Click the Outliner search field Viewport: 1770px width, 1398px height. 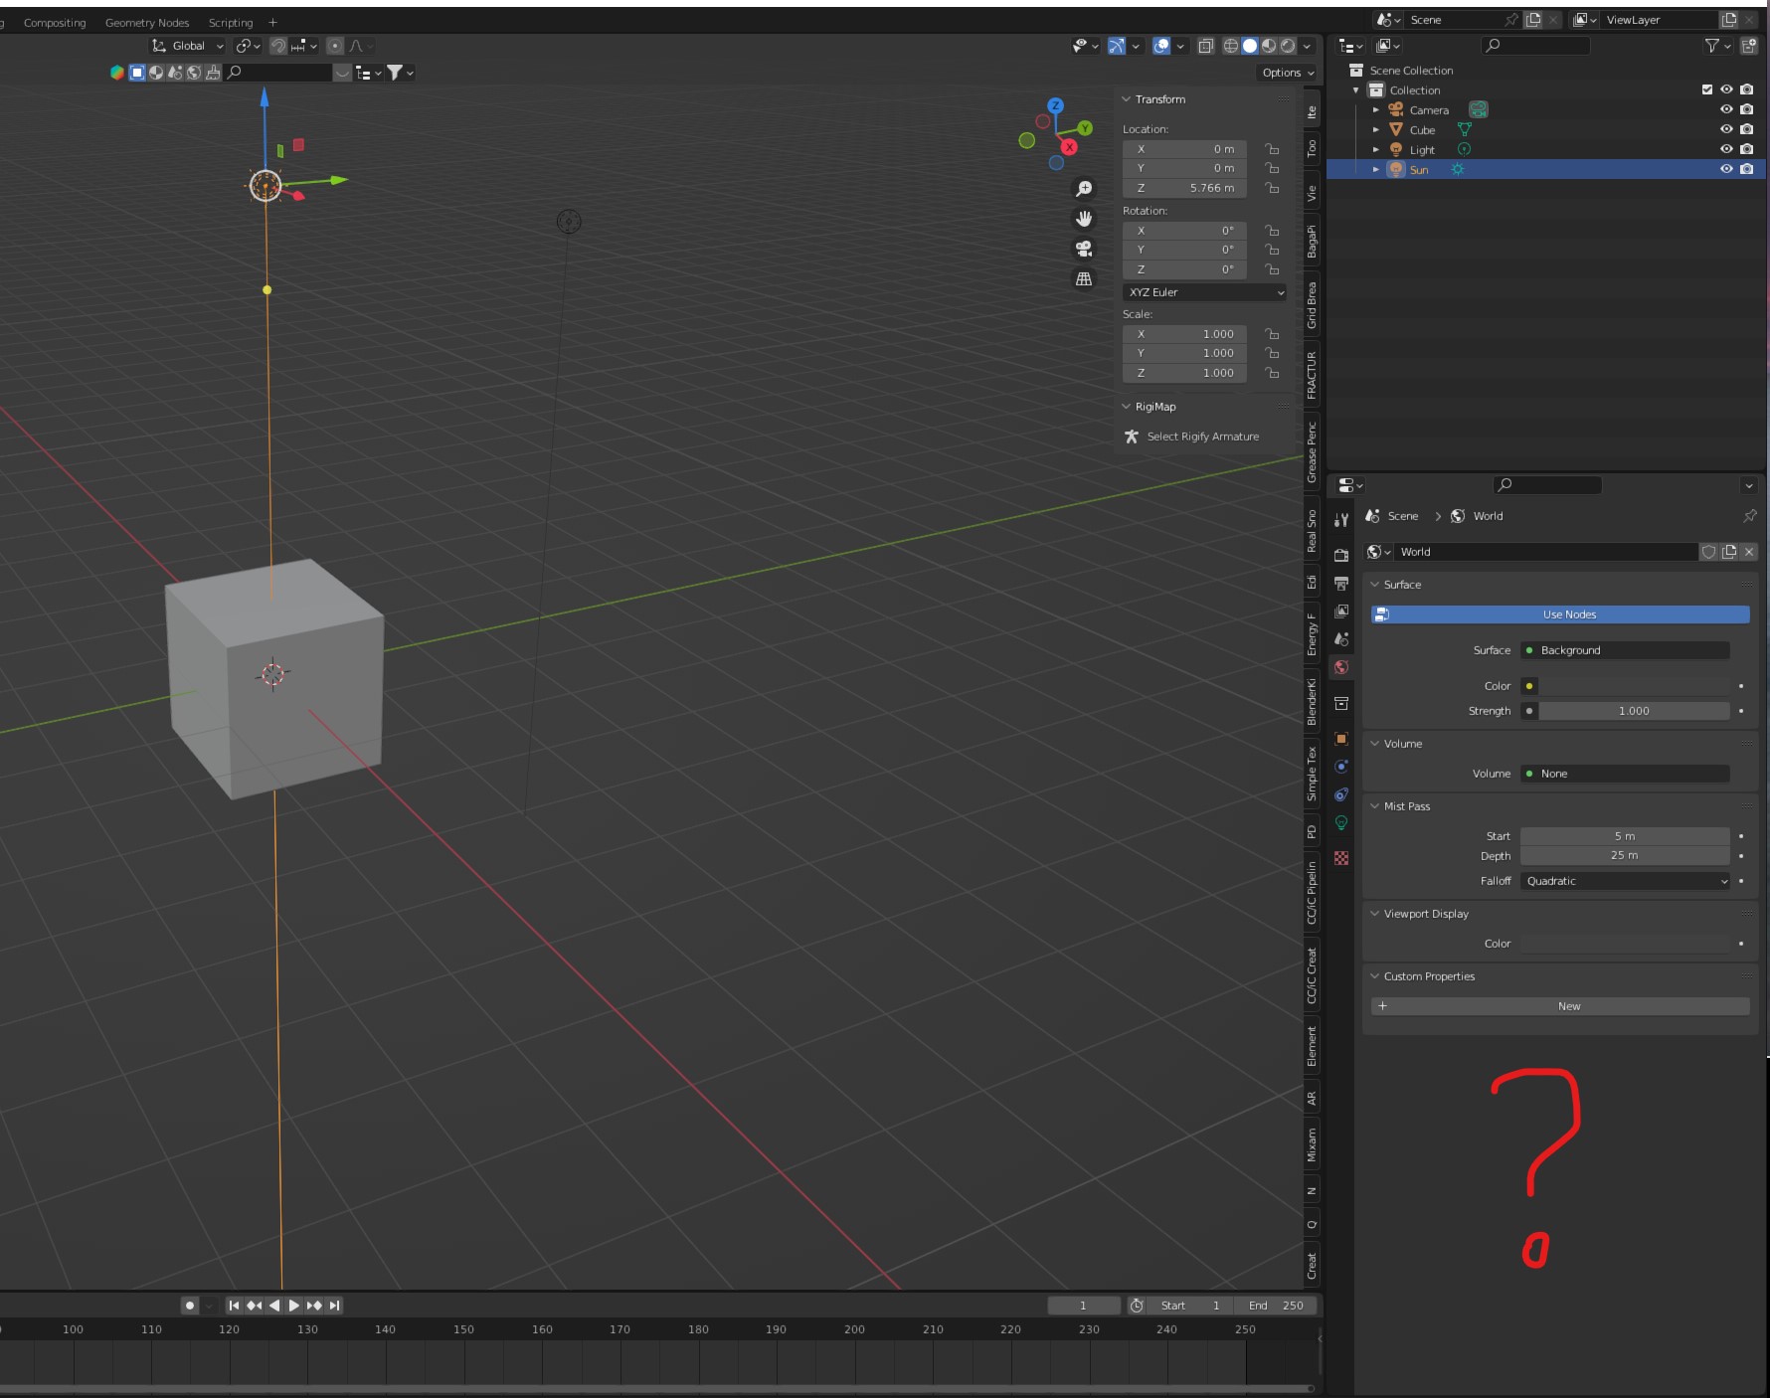(1535, 46)
